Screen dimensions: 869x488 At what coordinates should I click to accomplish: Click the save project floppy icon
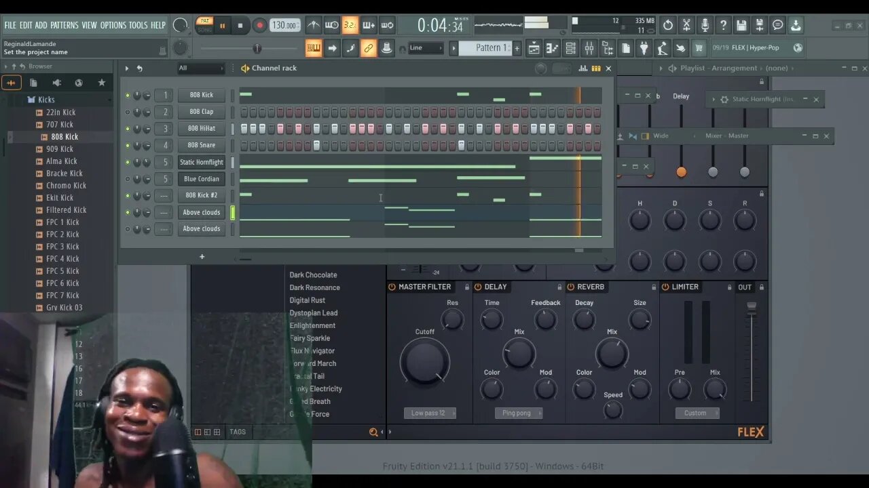click(x=741, y=26)
